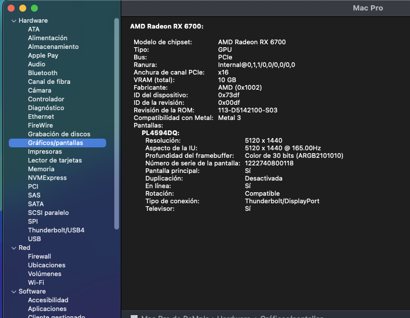This screenshot has width=410, height=318.
Task: Click the Compatible rotation value
Action: (x=262, y=193)
